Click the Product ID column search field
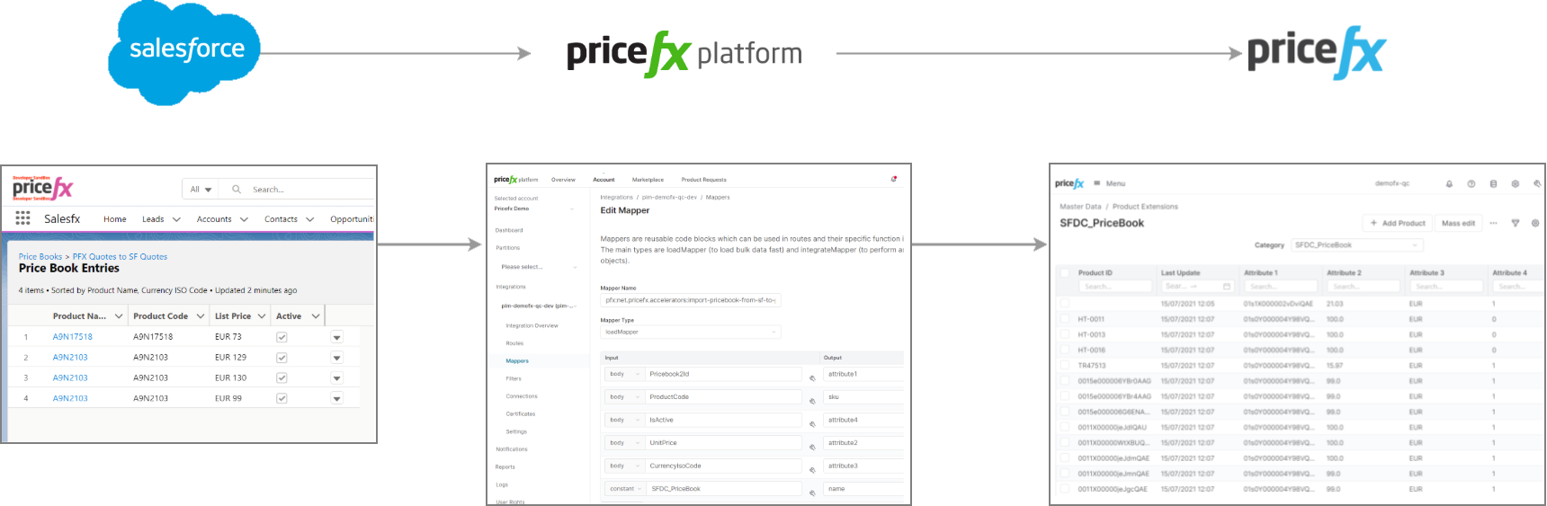Viewport: 1547px width, 506px height. (1114, 287)
